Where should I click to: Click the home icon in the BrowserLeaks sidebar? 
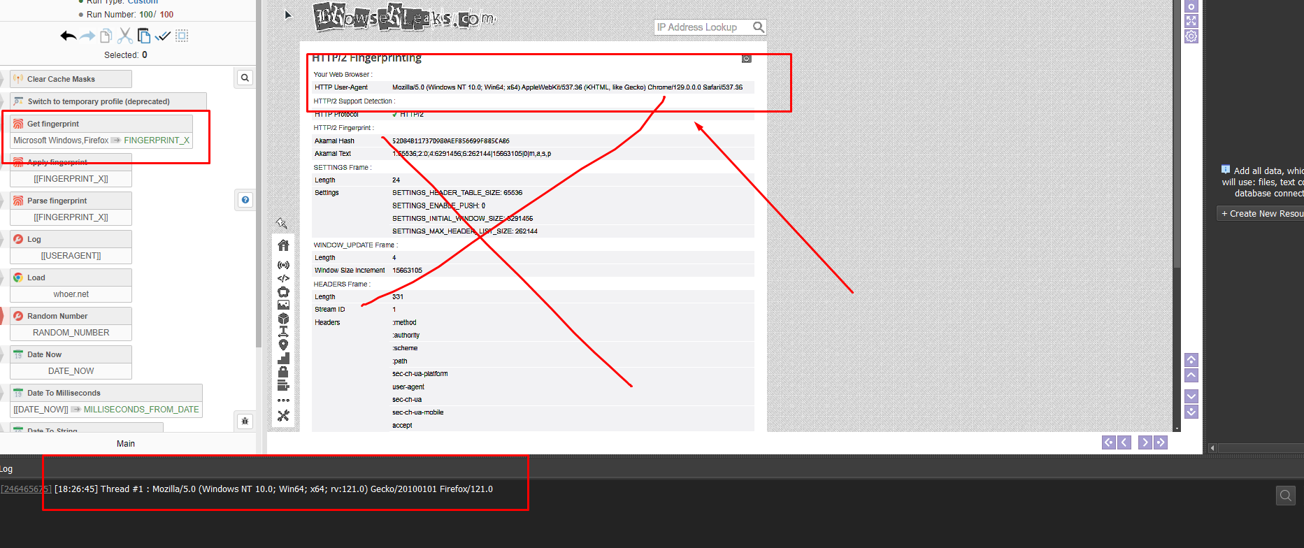click(x=283, y=245)
